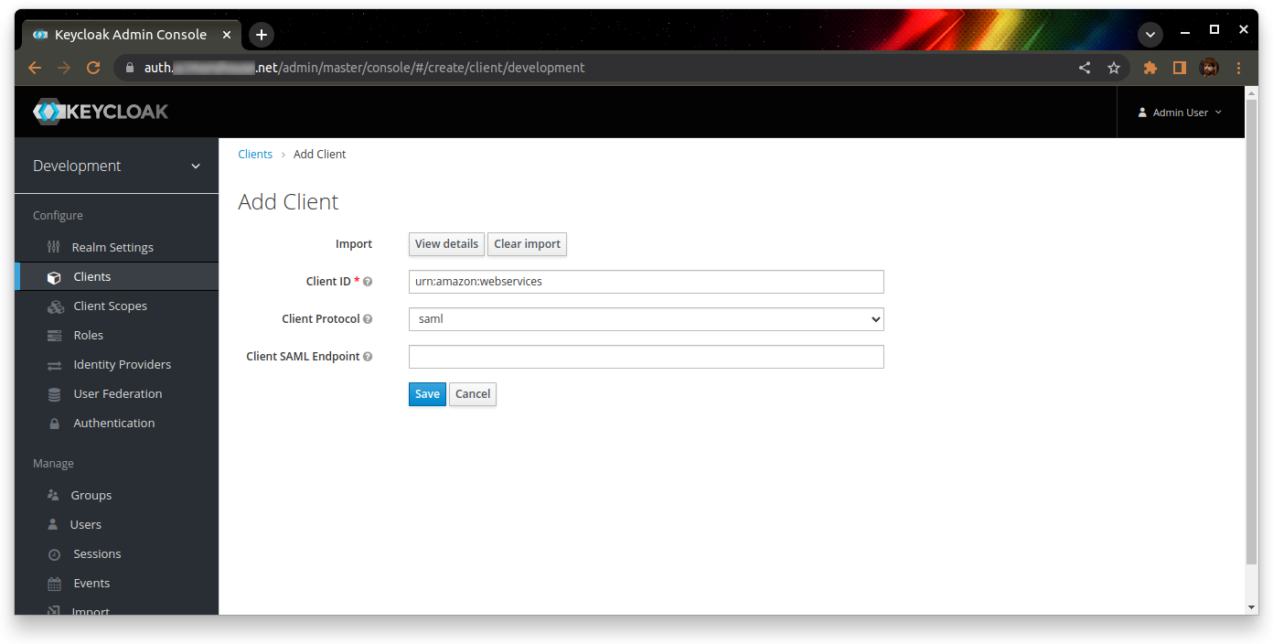Image resolution: width=1273 pixels, height=644 pixels.
Task: Click the Groups people icon
Action: pos(53,495)
